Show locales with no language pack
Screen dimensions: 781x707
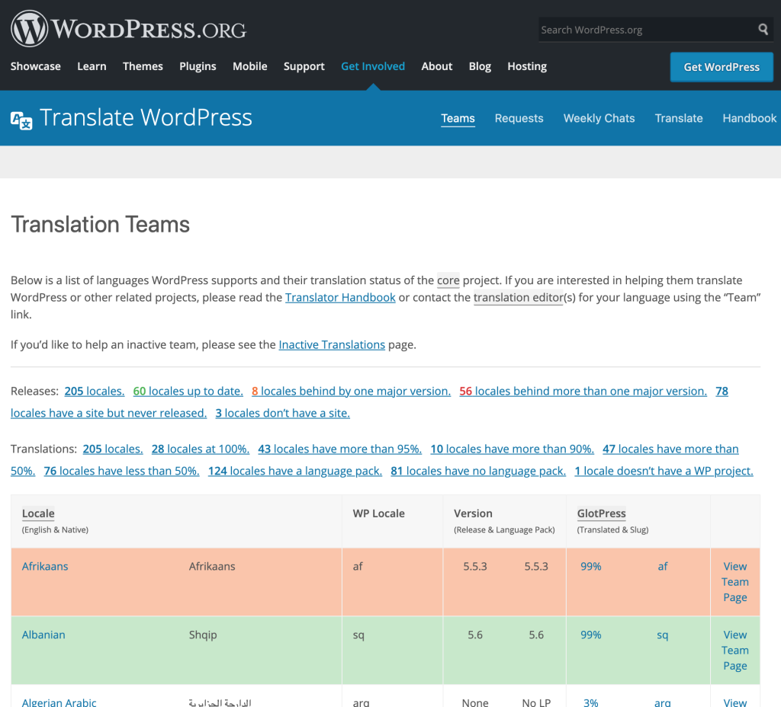tap(478, 471)
